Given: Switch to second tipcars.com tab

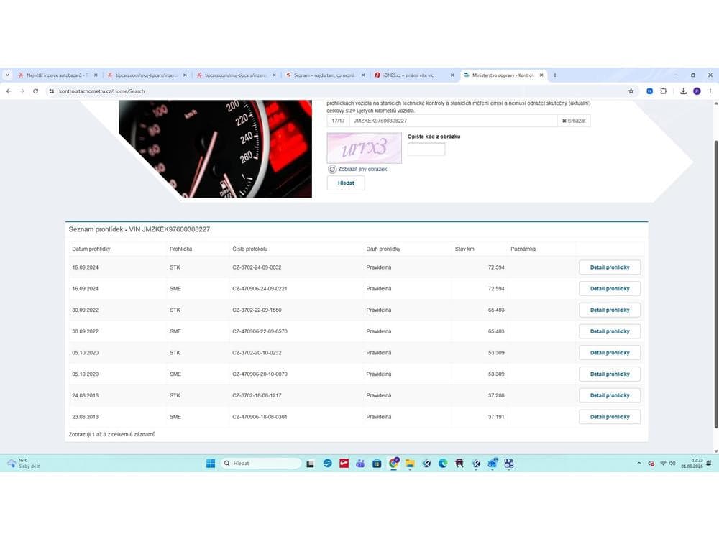Looking at the screenshot, I should [146, 75].
